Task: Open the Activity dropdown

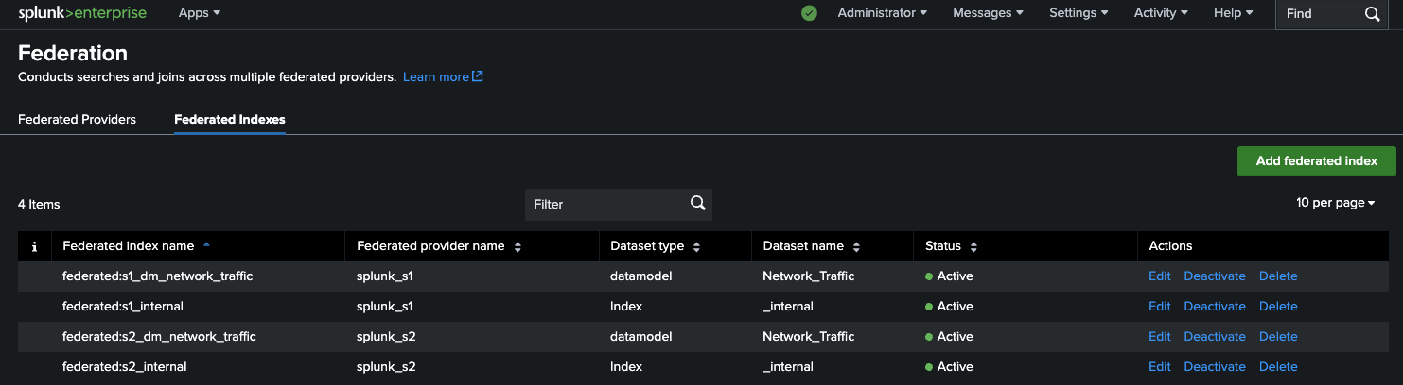Action: pyautogui.click(x=1161, y=13)
